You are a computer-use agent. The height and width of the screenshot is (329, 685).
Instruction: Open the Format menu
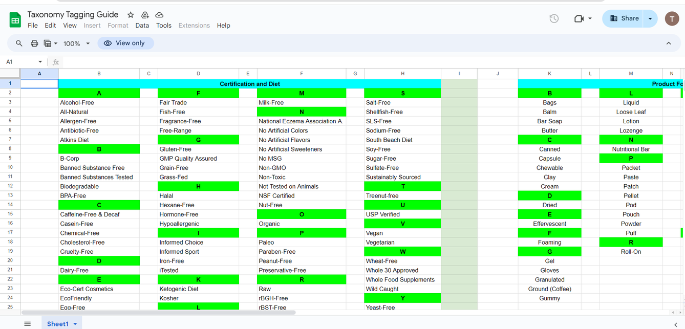(118, 26)
